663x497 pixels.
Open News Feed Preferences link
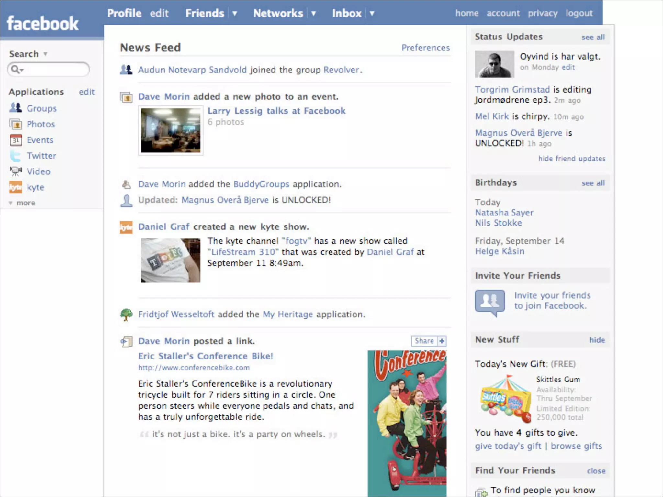coord(425,48)
